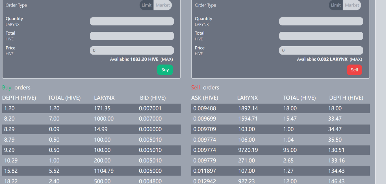Click the TOTAL (HIVE) header in Sell orders
Image resolution: width=386 pixels, height=184 pixels.
point(300,98)
